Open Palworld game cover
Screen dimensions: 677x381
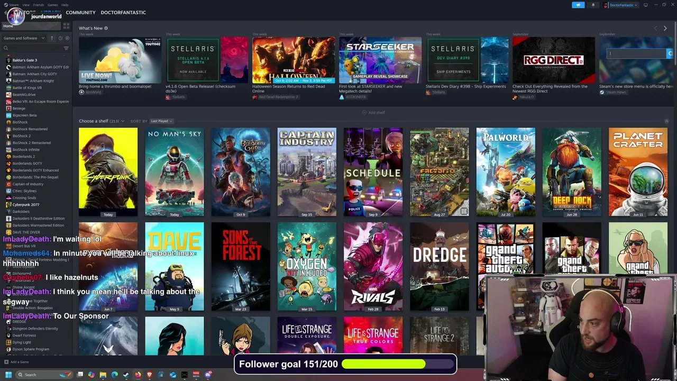[506, 172]
